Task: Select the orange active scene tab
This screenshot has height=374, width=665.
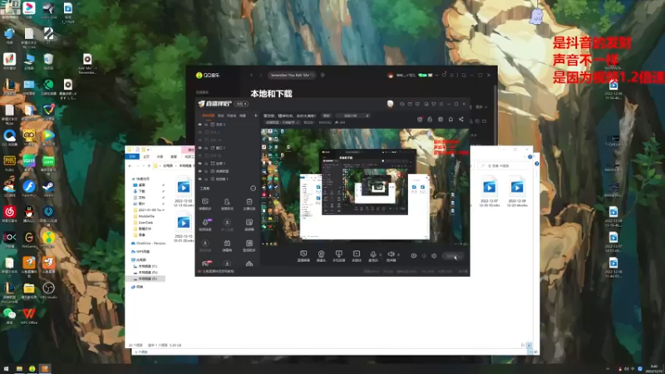Action: pyautogui.click(x=208, y=116)
